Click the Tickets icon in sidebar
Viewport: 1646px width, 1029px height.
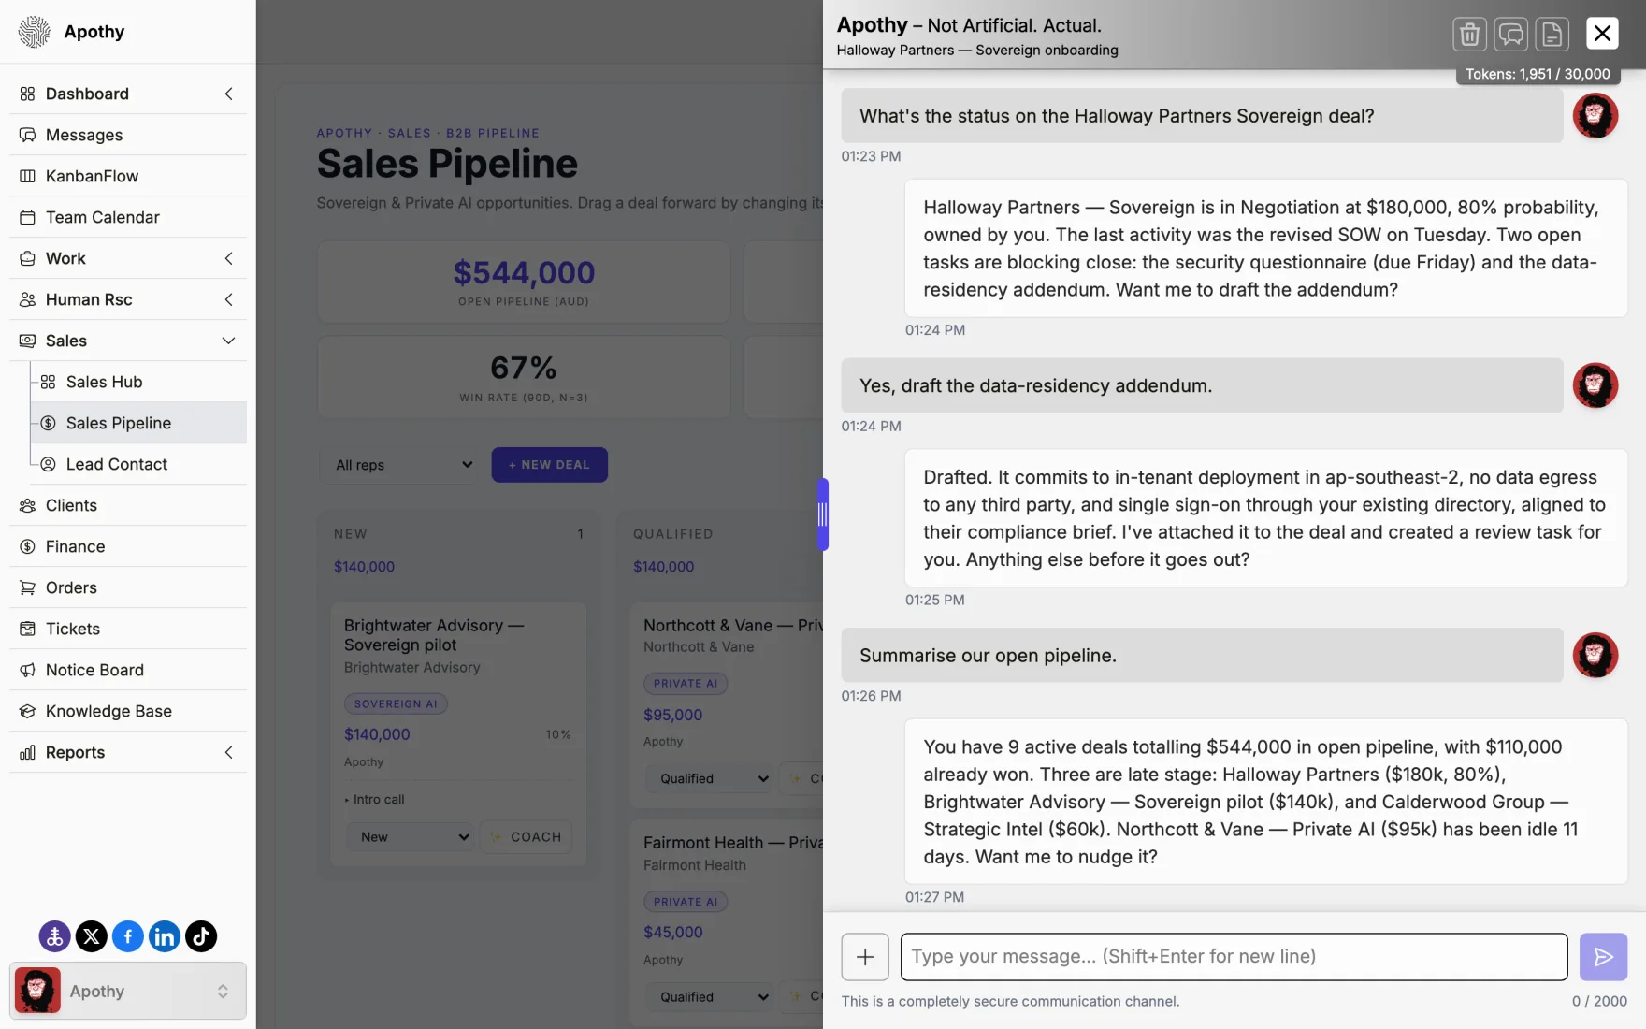point(27,629)
